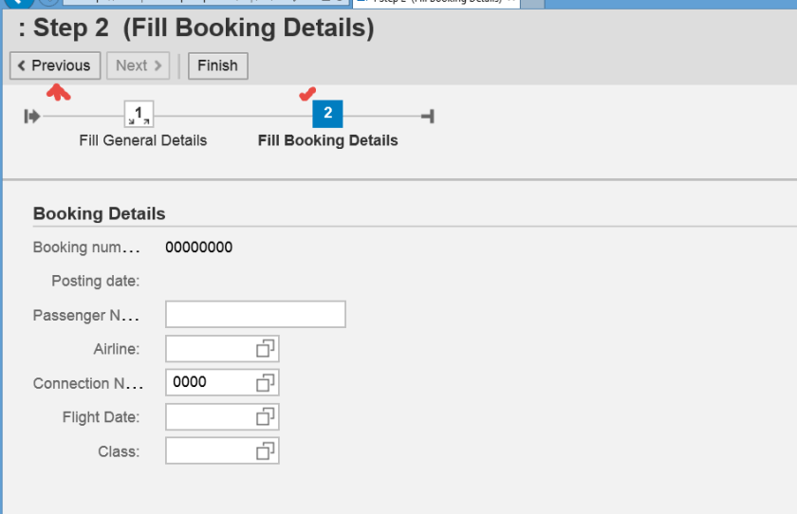This screenshot has width=797, height=514.
Task: Click inside the Flight Date input field
Action: (x=209, y=416)
